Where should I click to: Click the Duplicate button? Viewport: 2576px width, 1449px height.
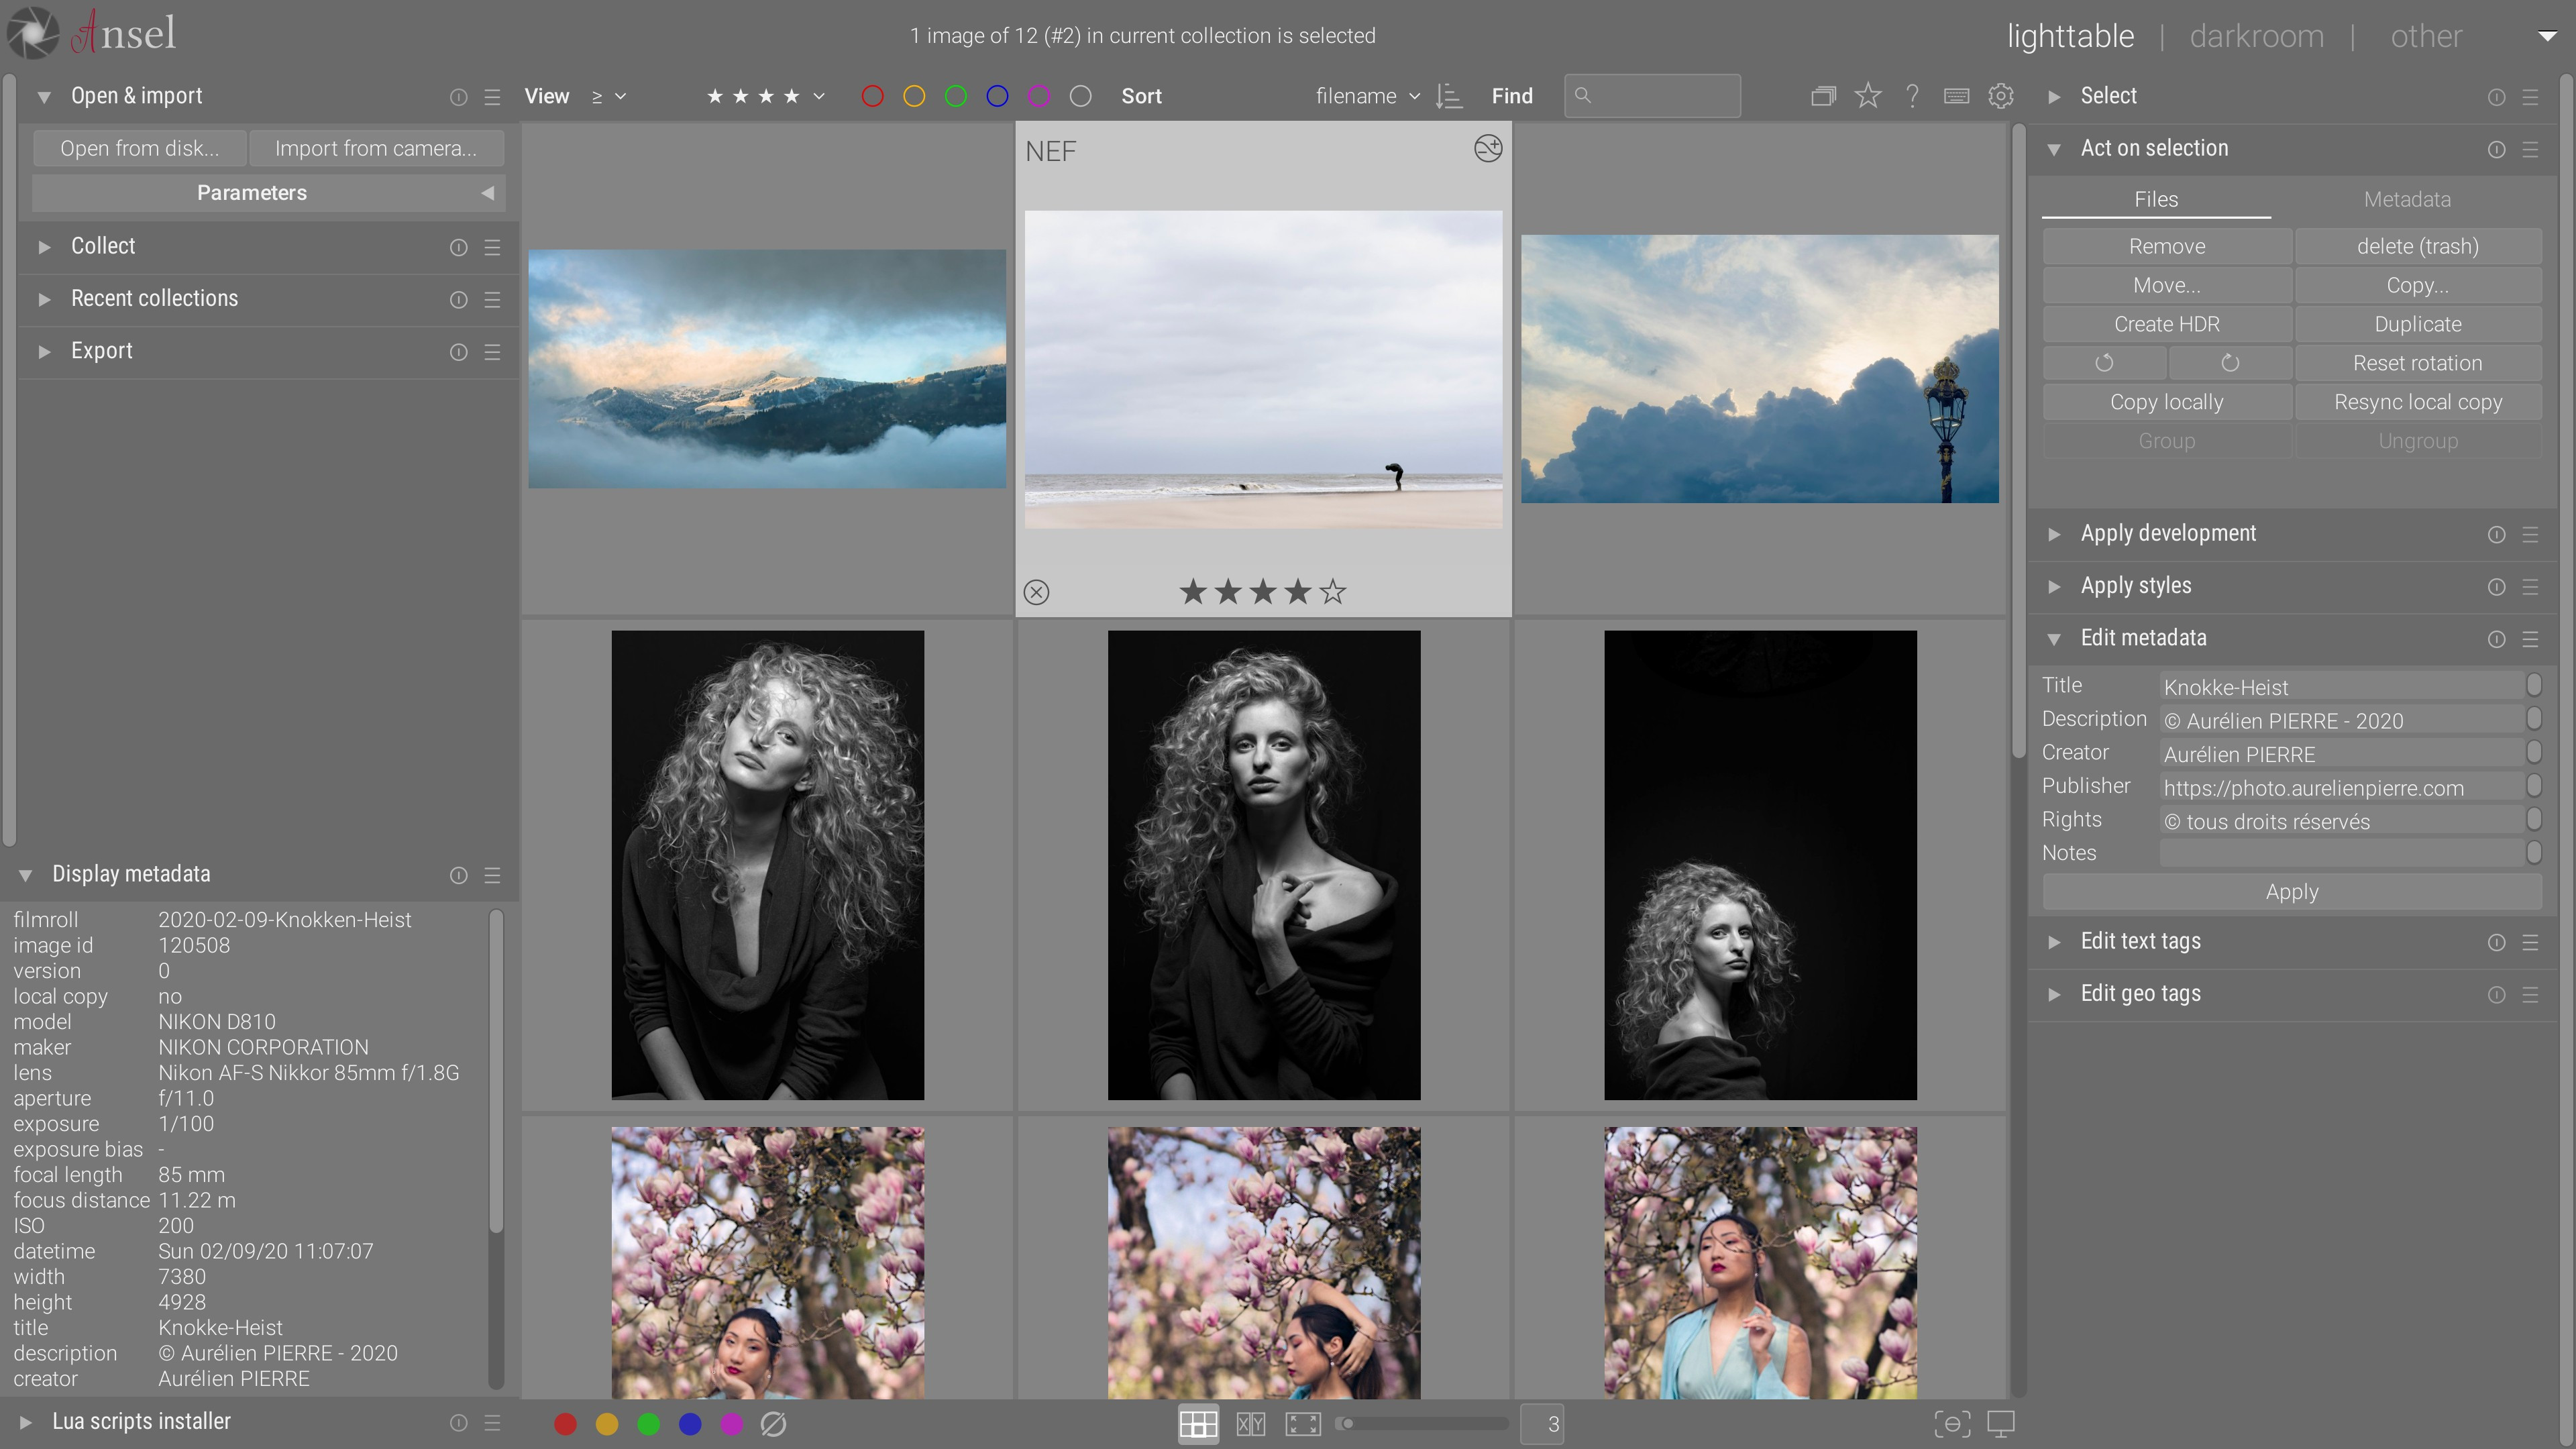pos(2417,324)
